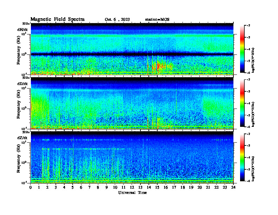Click hour 12 on the time axis
278x215 pixels.
coord(132,187)
